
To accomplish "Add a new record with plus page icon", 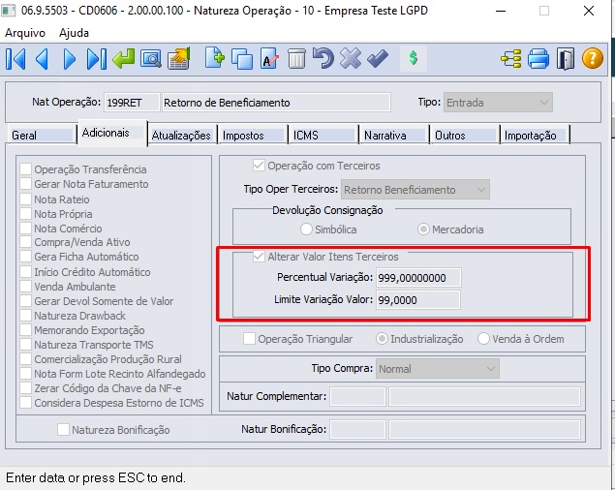I will pos(215,59).
